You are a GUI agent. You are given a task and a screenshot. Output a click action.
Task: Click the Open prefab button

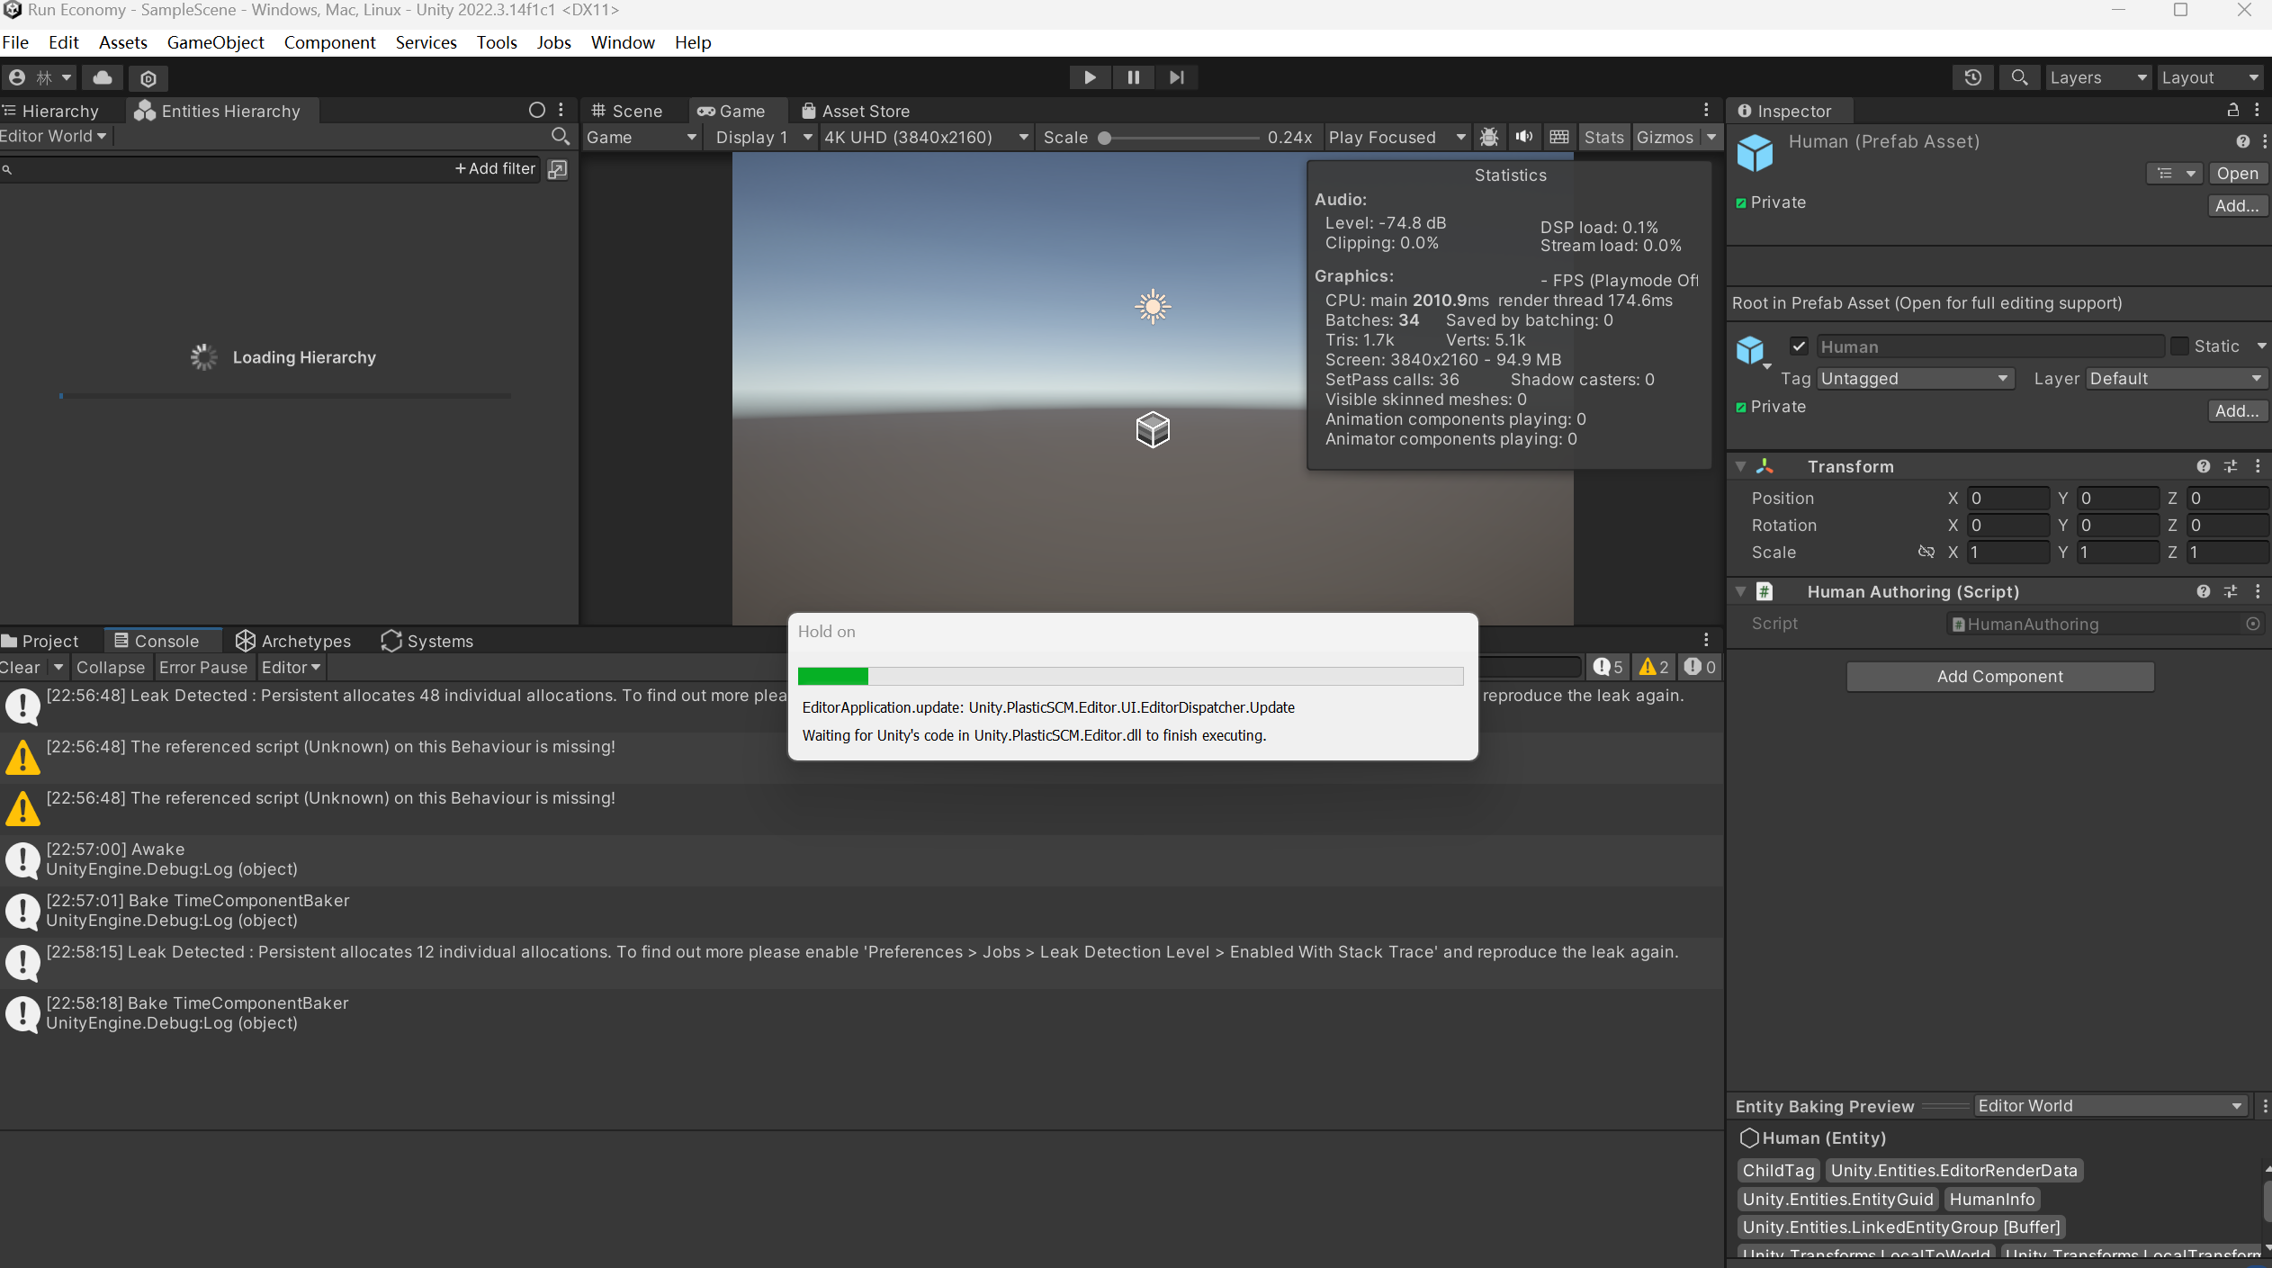2236,174
